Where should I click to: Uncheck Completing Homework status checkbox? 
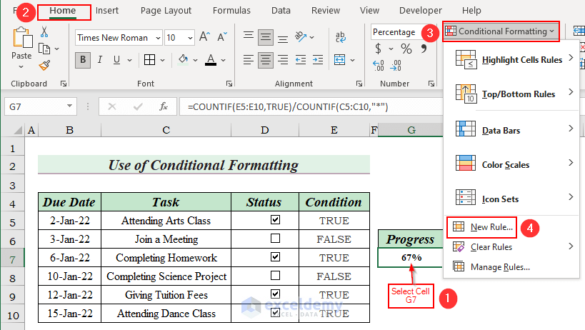point(275,257)
